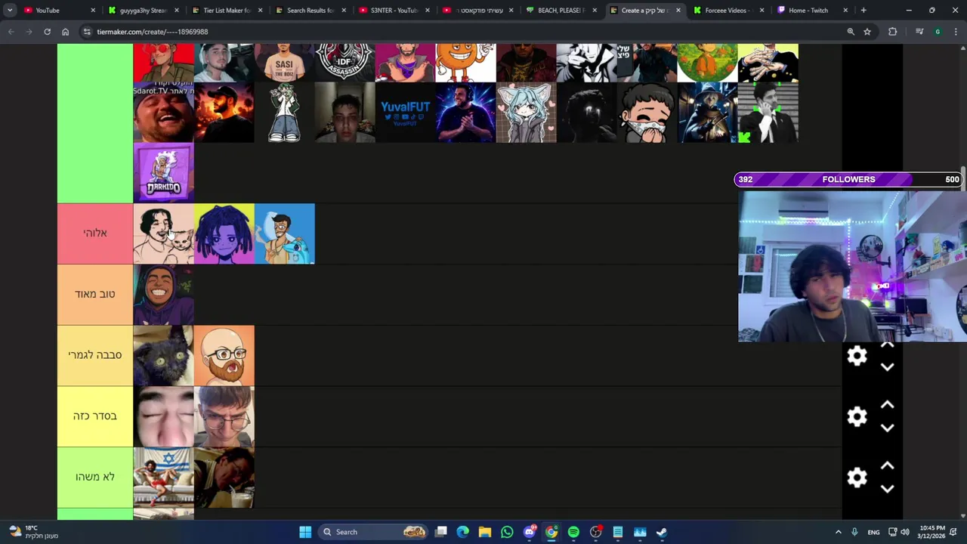The width and height of the screenshot is (967, 544).
Task: Open settings gear for סבבה לגמרי row
Action: (x=857, y=356)
